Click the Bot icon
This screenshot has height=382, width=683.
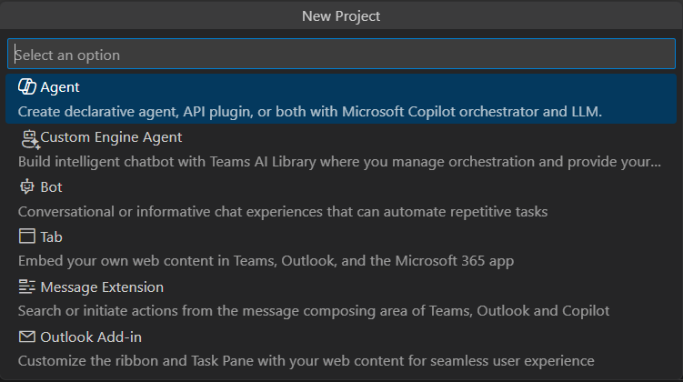[x=27, y=186]
